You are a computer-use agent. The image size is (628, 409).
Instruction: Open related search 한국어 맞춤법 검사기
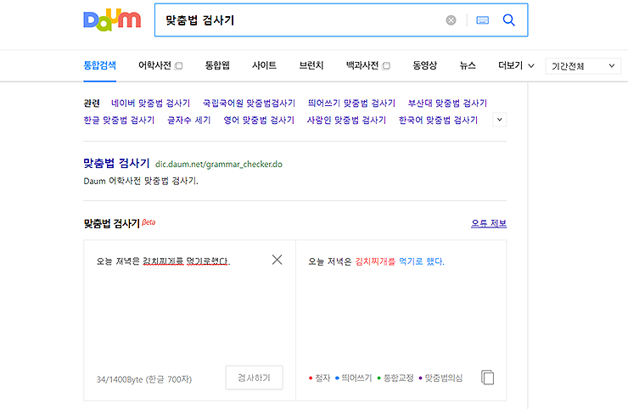click(x=438, y=120)
